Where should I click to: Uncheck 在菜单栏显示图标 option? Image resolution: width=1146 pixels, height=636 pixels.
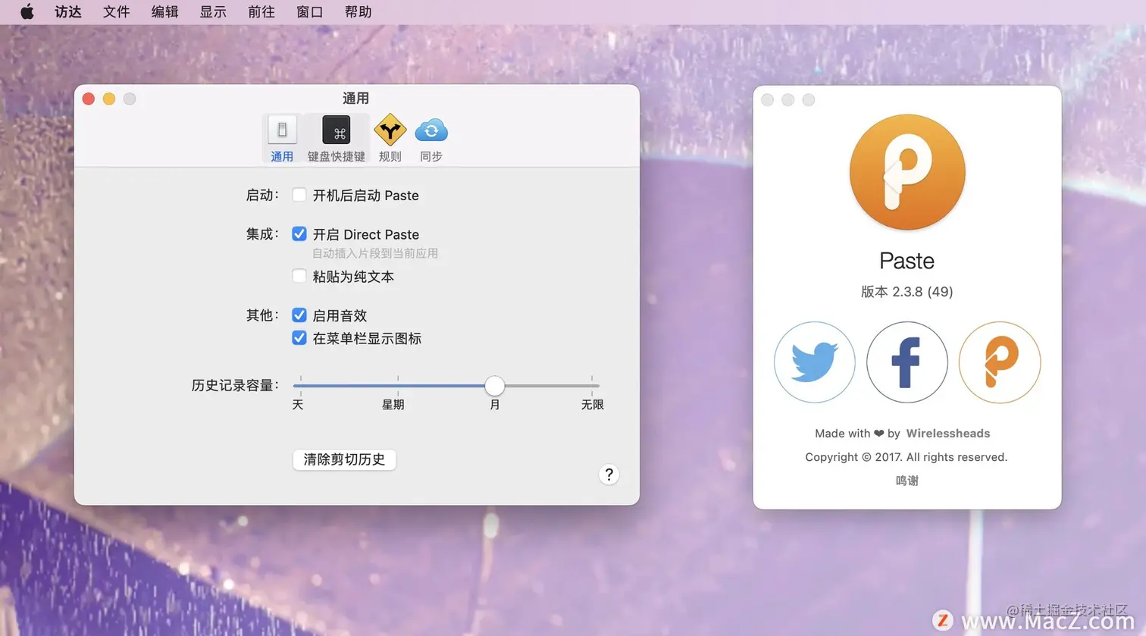tap(299, 338)
